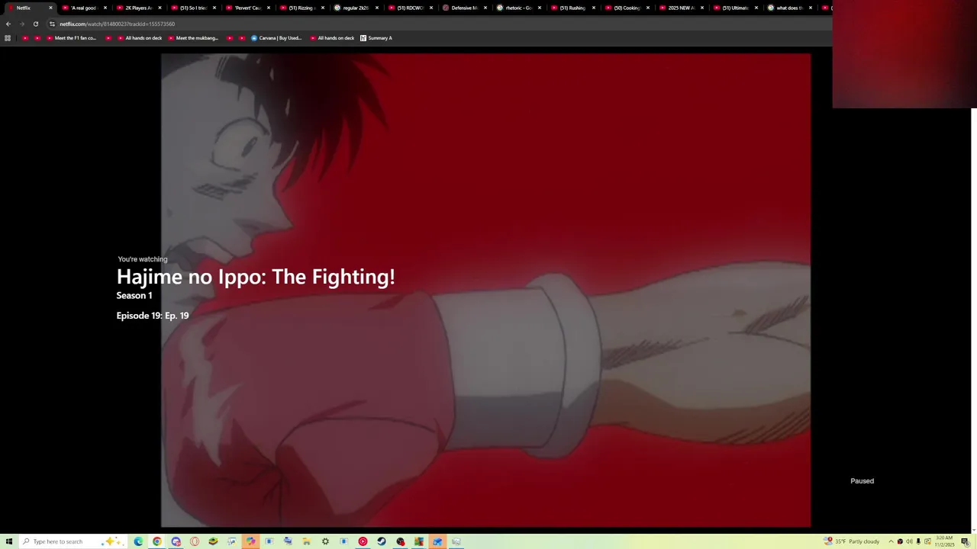Open the Windows Start menu

[x=8, y=541]
